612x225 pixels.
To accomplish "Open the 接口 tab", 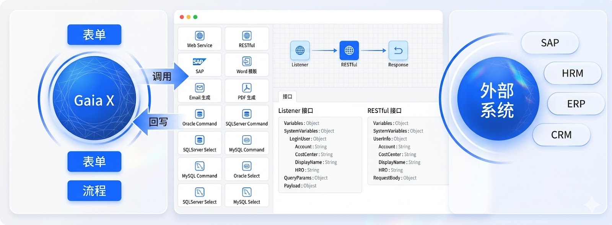I will (287, 96).
